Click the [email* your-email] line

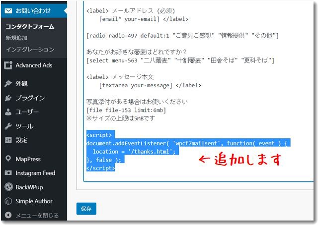click(x=144, y=19)
